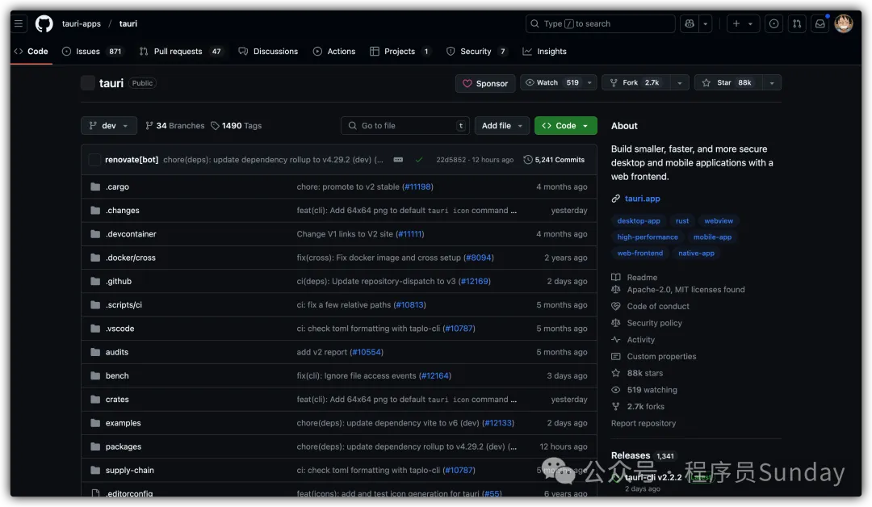Open the user profile avatar

tap(843, 23)
